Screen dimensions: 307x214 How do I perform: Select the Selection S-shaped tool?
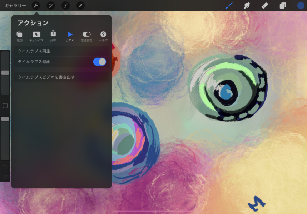(66, 6)
